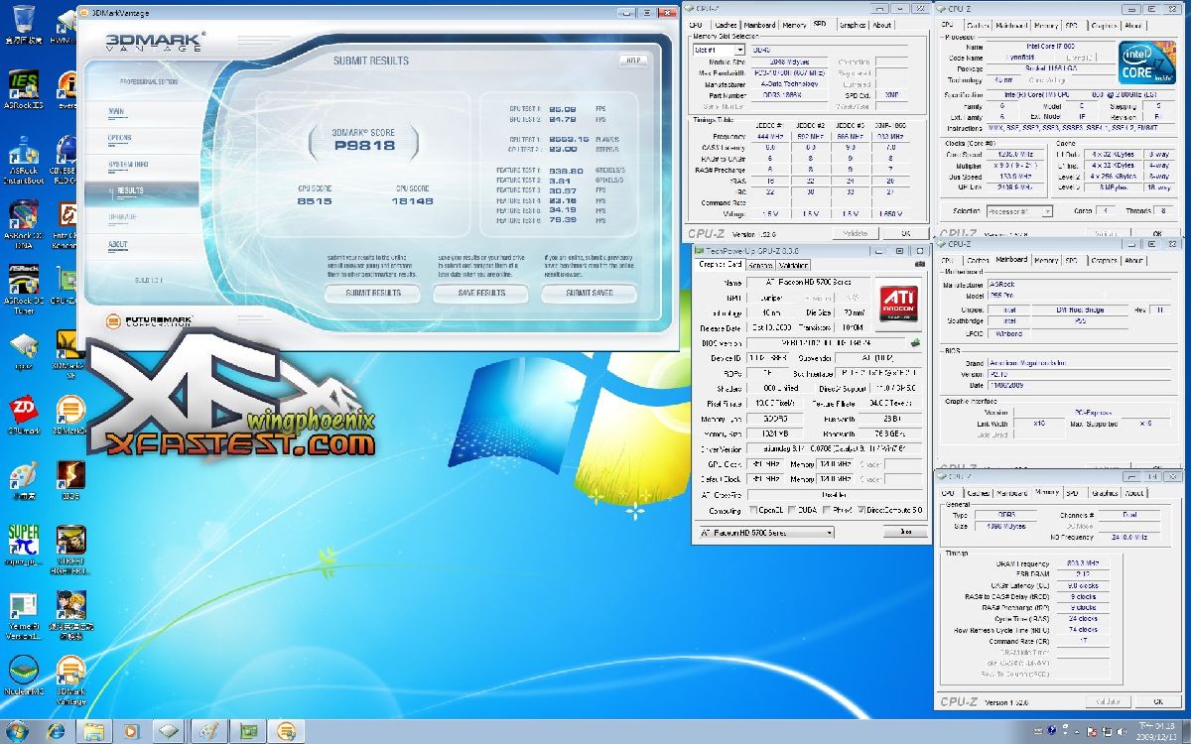Launch the ASRock IES desktop shortcut
This screenshot has height=744, width=1191.
pyautogui.click(x=23, y=89)
